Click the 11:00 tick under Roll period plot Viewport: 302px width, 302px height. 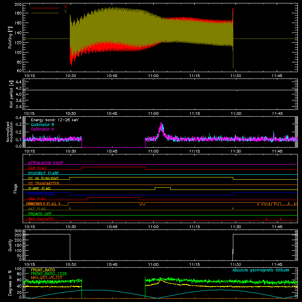(153, 114)
